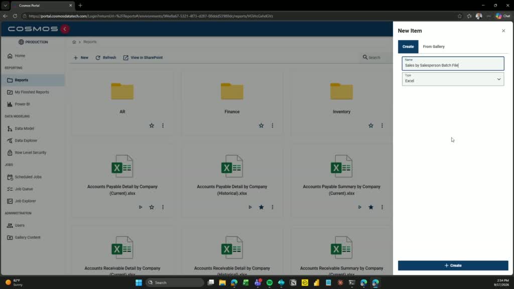Viewport: 514px width, 289px height.
Task: Run Accounts Payable Detail by Company (Historical)
Action: pos(250,207)
